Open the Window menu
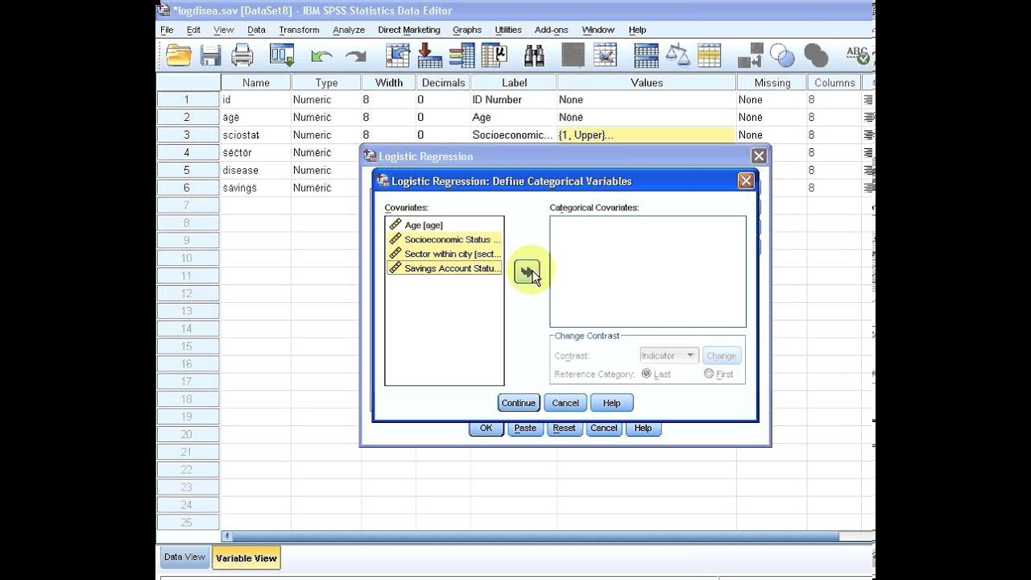This screenshot has height=580, width=1031. pos(598,30)
